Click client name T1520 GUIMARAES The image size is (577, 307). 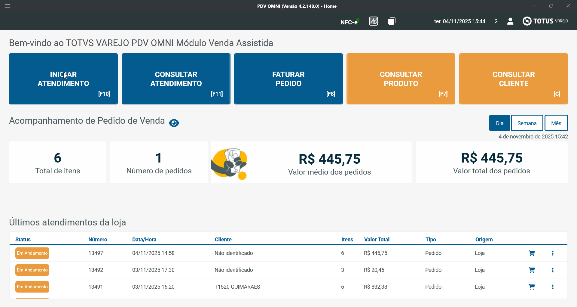coord(237,287)
